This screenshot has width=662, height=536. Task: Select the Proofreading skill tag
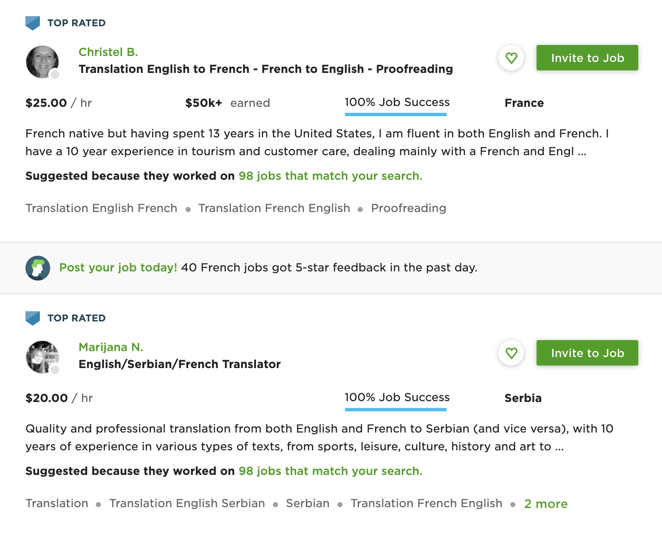[408, 208]
